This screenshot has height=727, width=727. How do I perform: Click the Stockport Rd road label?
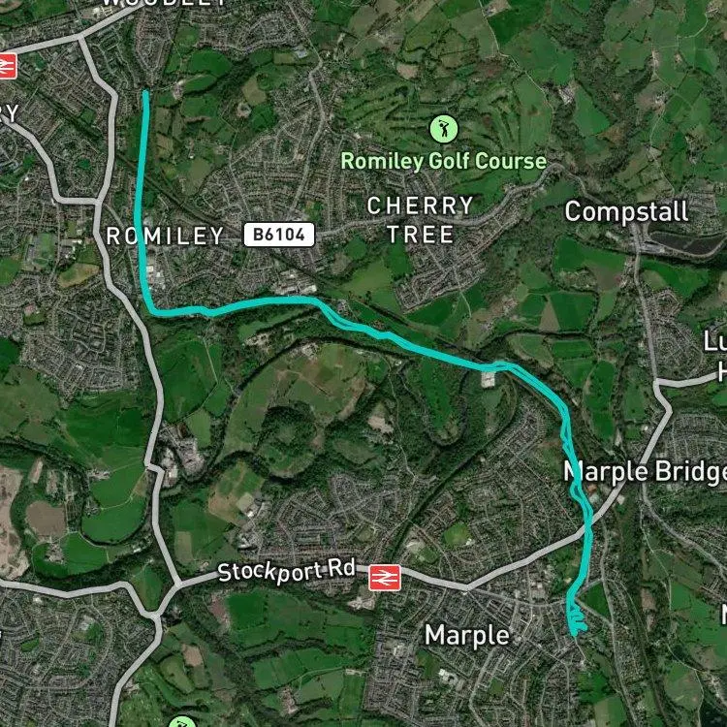click(287, 571)
